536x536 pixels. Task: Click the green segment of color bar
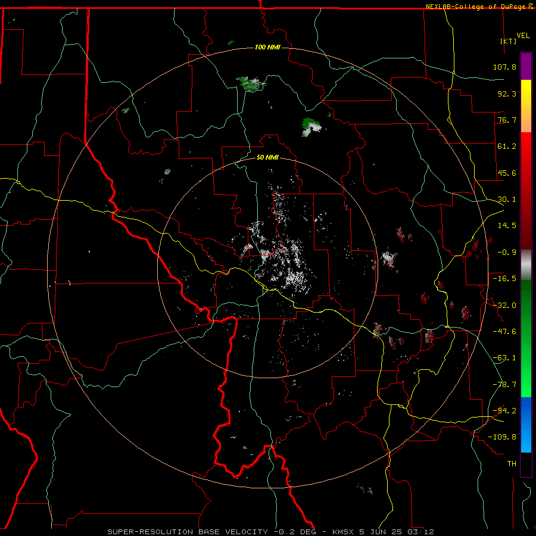pyautogui.click(x=526, y=338)
